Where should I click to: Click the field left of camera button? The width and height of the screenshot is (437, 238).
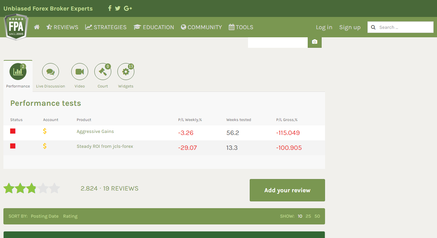pos(278,42)
